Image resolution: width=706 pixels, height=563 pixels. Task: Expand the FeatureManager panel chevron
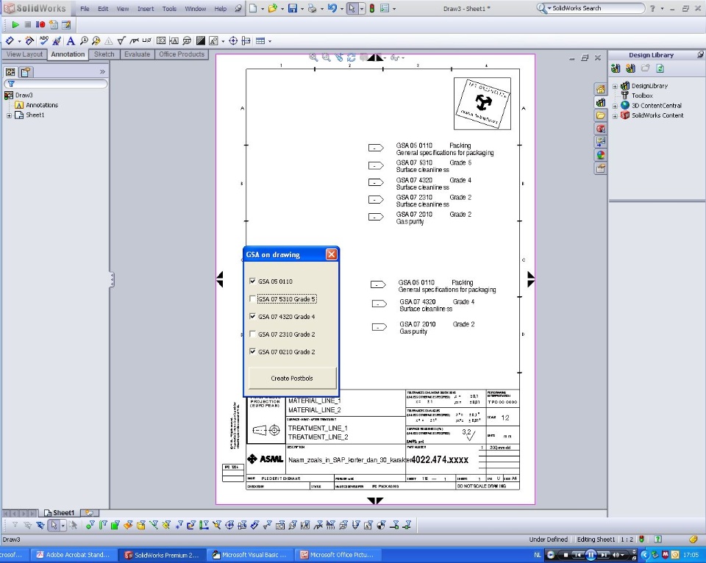click(x=103, y=71)
